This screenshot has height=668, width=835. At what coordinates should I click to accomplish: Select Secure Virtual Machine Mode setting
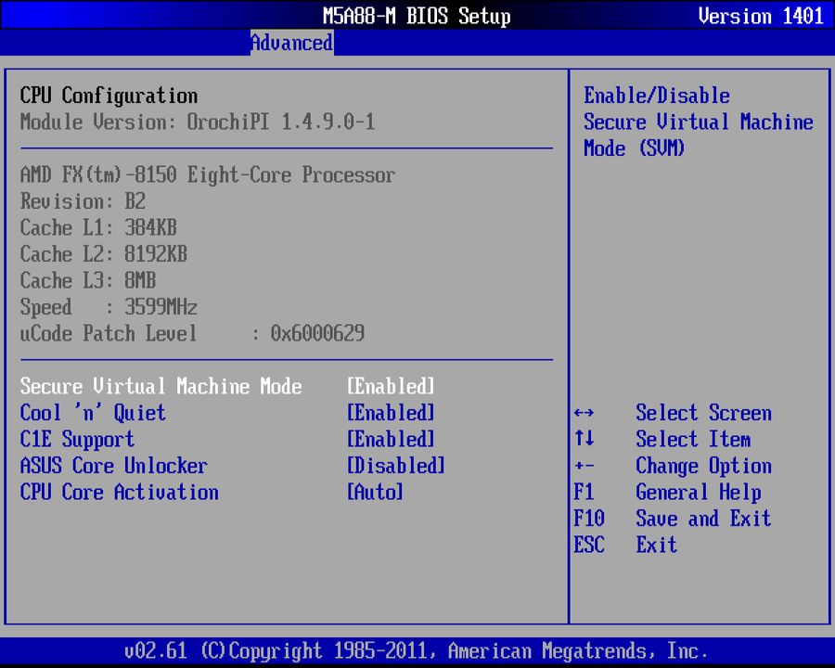(x=161, y=386)
